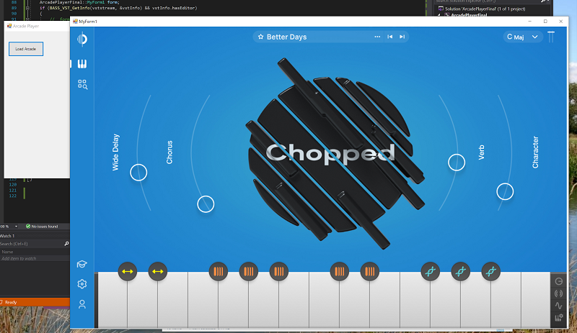577x333 pixels.
Task: Click the Arcade logo icon in sidebar
Action: point(82,39)
